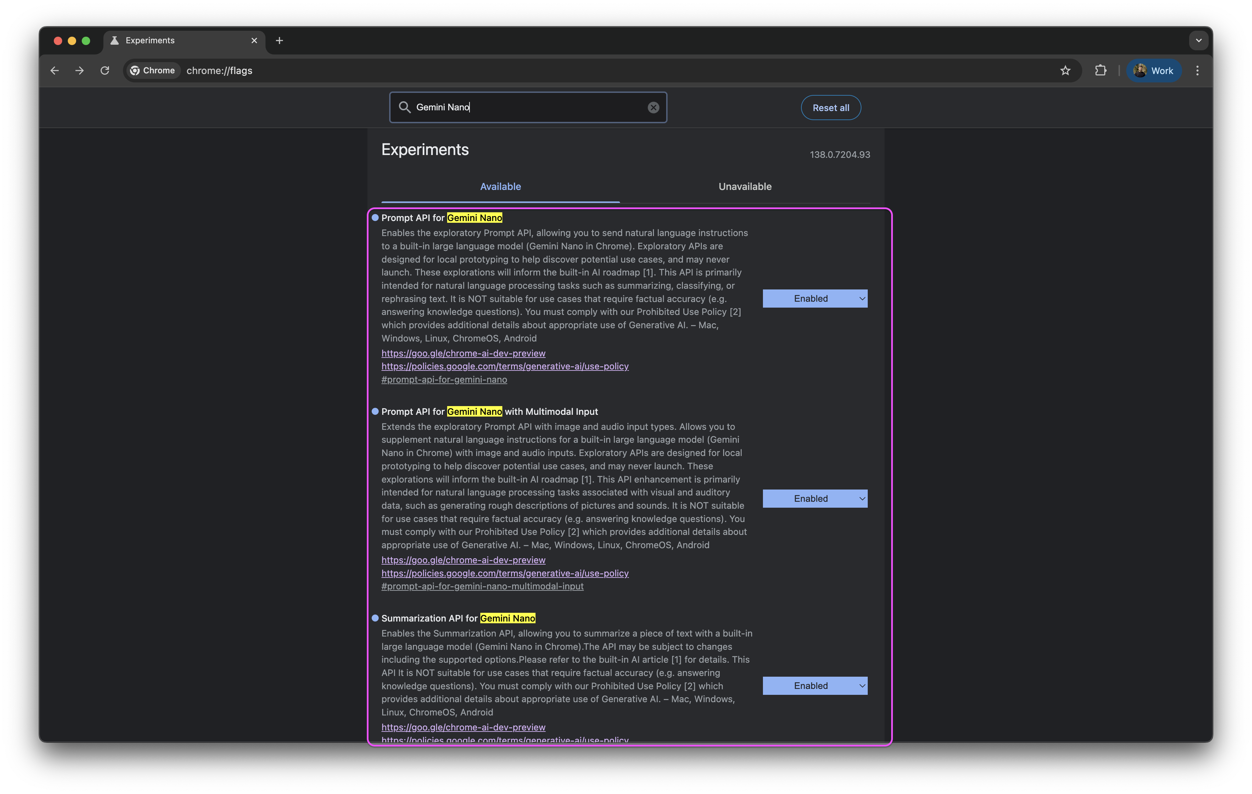Click the Multimodal Input flag title
The height and width of the screenshot is (794, 1252).
490,412
